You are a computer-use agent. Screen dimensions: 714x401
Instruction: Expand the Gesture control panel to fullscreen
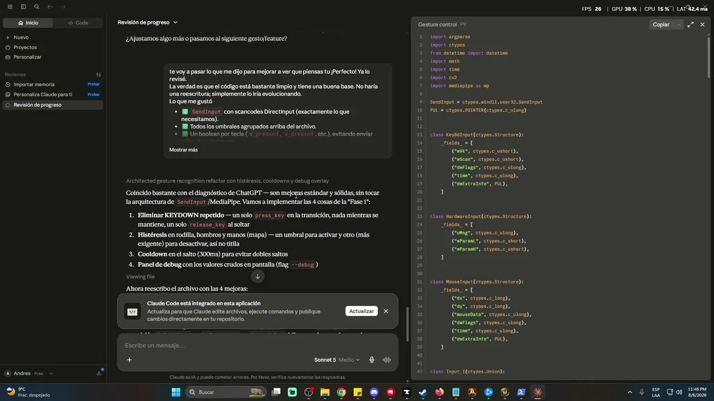click(x=691, y=25)
